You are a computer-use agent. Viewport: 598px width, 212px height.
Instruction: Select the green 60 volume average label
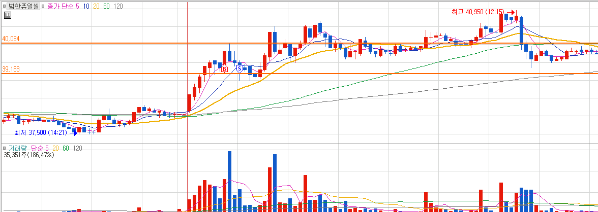click(x=66, y=148)
